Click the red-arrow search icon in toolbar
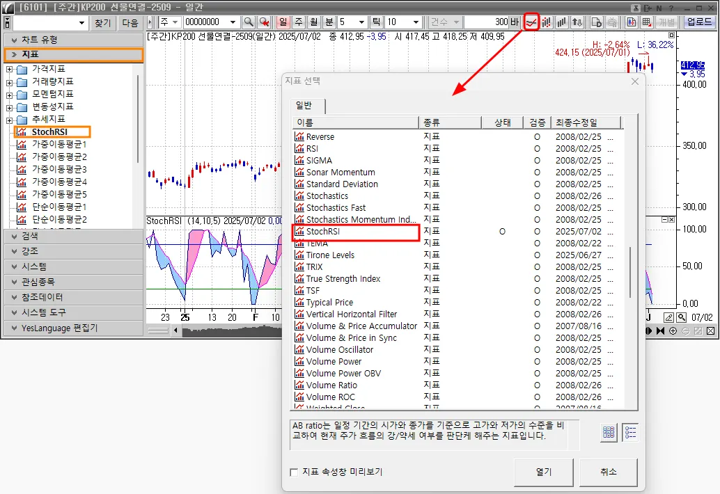The width and height of the screenshot is (720, 494). tap(264, 22)
